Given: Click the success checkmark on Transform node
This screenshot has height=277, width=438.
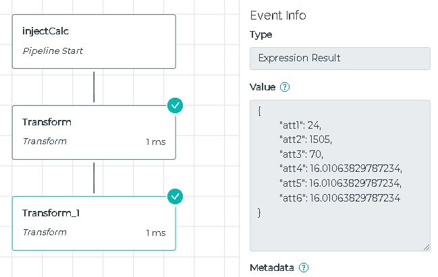Looking at the screenshot, I should point(175,105).
